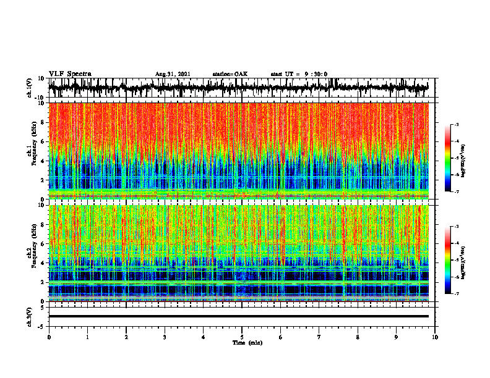The height and width of the screenshot is (378, 490).
Task: Click the "Time (min)" axis label
Action: pyautogui.click(x=247, y=343)
